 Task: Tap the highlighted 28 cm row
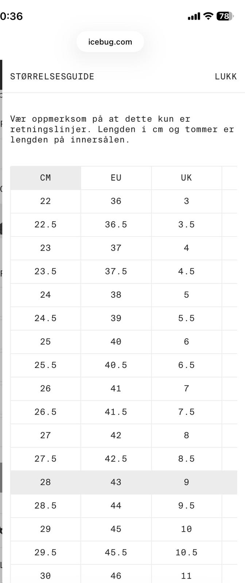click(46, 482)
